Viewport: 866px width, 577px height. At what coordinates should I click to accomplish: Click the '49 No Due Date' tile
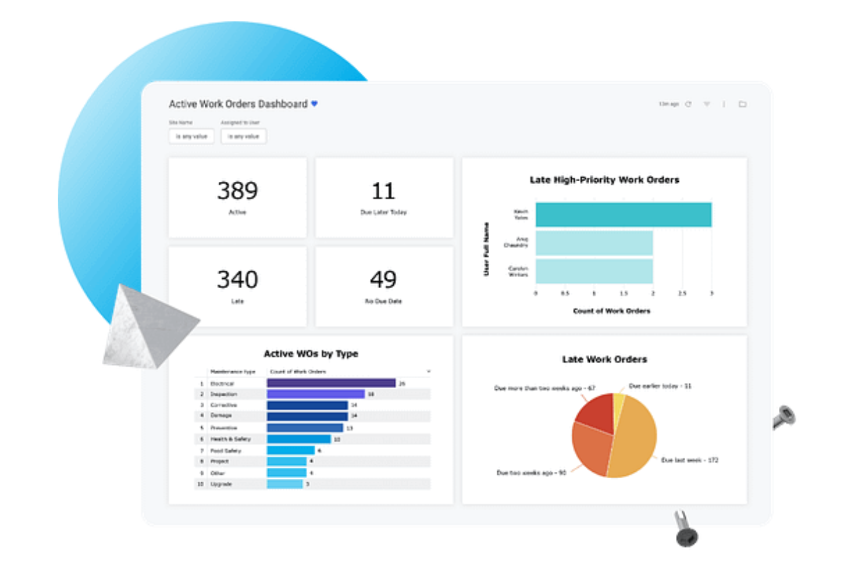[x=384, y=286]
